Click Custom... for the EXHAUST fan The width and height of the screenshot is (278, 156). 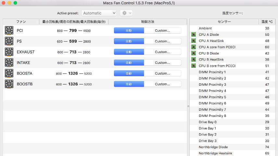(x=162, y=52)
